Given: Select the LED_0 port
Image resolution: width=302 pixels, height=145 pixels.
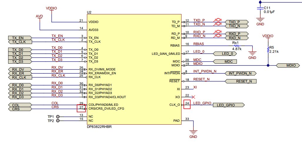Looking at the screenshot, I should pyautogui.click(x=225, y=54).
